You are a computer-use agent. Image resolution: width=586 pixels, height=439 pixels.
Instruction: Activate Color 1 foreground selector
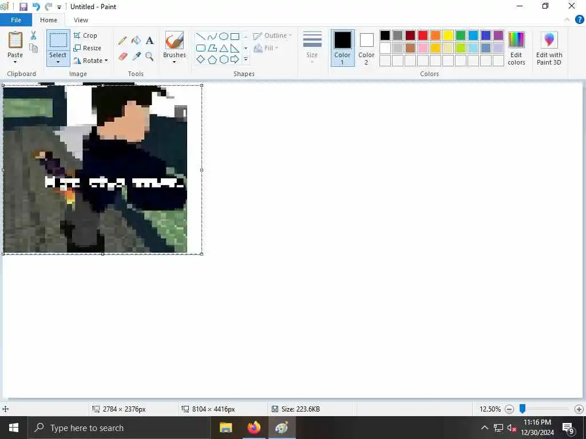[x=342, y=48]
